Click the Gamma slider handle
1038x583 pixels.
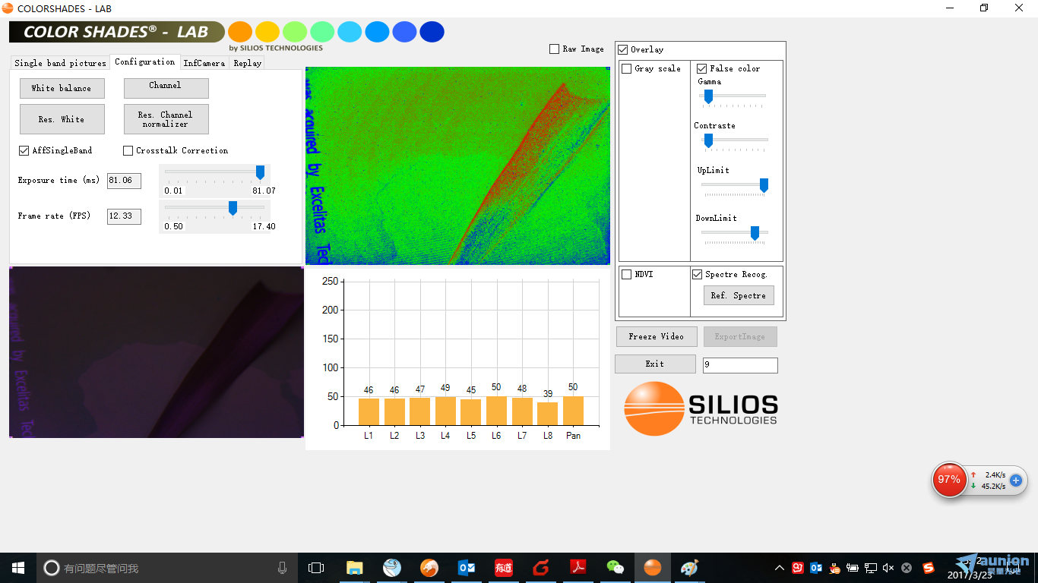click(x=708, y=96)
